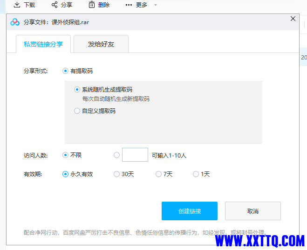This screenshot has width=307, height=250.
Task: Select 系统随机生成提取码 radio option
Action: tap(77, 90)
